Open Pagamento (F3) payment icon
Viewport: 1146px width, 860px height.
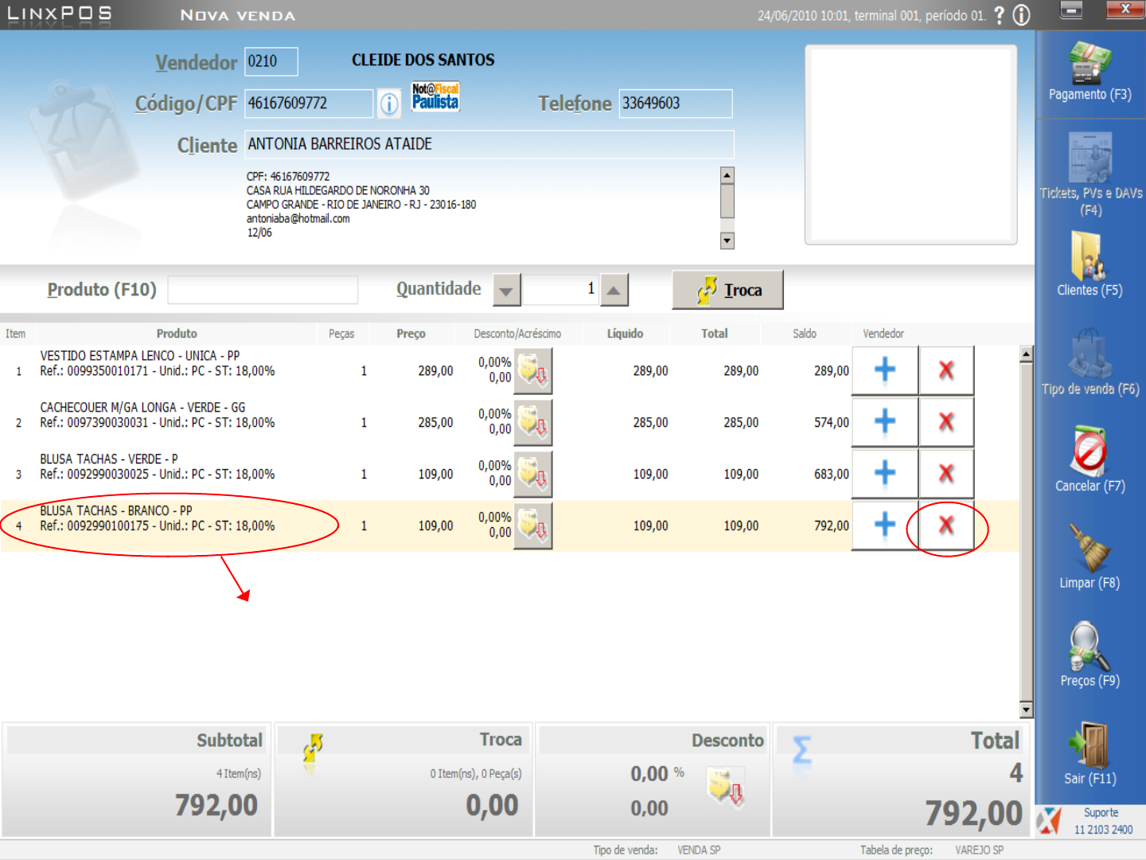pos(1089,64)
